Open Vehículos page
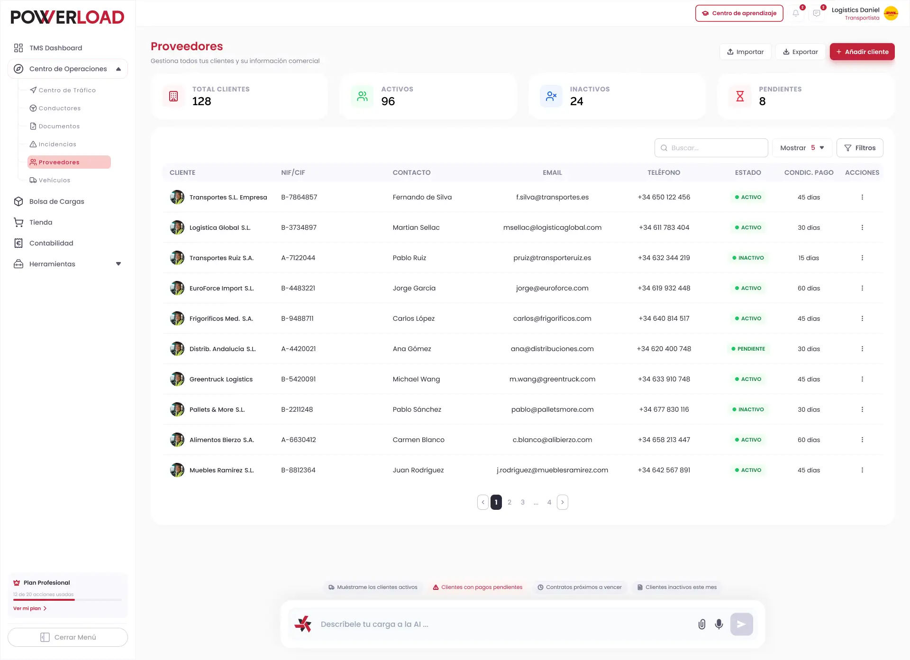The image size is (910, 660). click(x=50, y=180)
